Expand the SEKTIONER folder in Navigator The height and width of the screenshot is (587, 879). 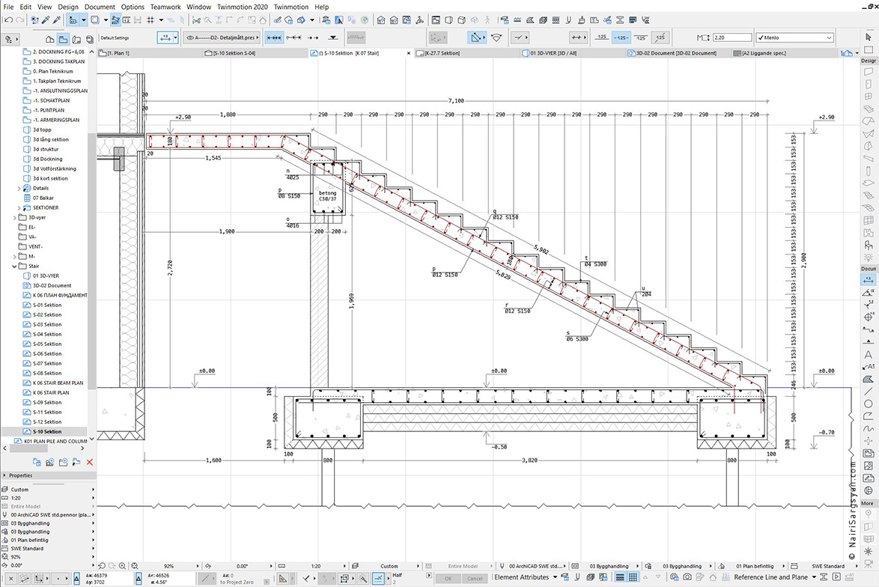[19, 208]
